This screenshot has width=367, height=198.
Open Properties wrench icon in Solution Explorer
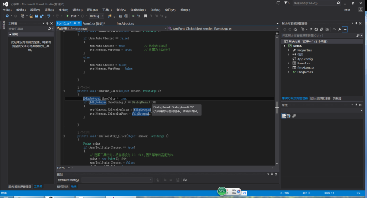coord(339,30)
